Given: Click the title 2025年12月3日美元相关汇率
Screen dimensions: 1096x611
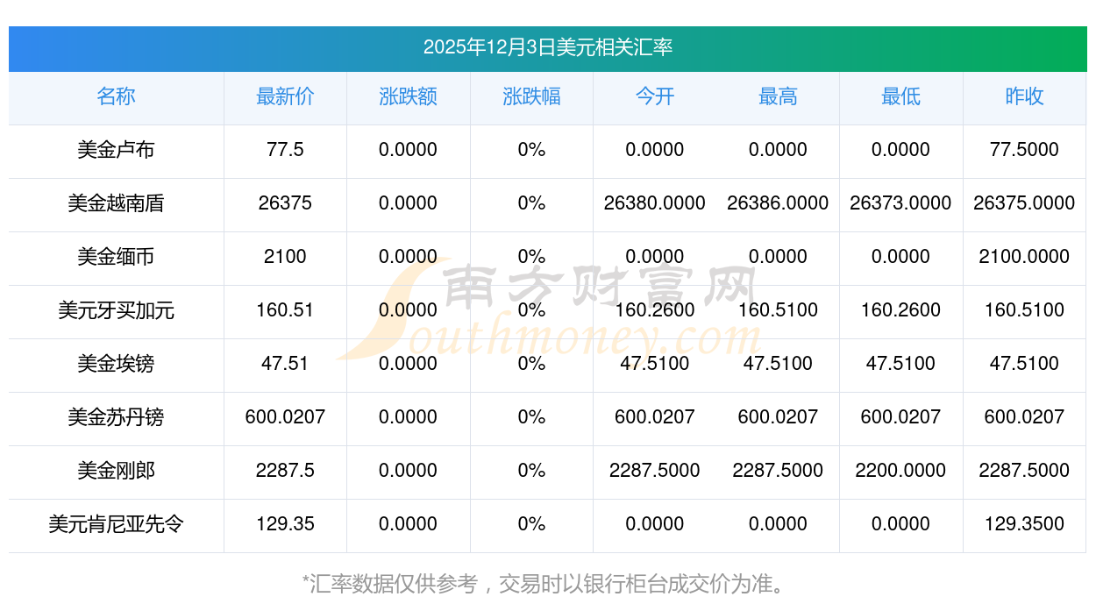Looking at the screenshot, I should click(548, 47).
